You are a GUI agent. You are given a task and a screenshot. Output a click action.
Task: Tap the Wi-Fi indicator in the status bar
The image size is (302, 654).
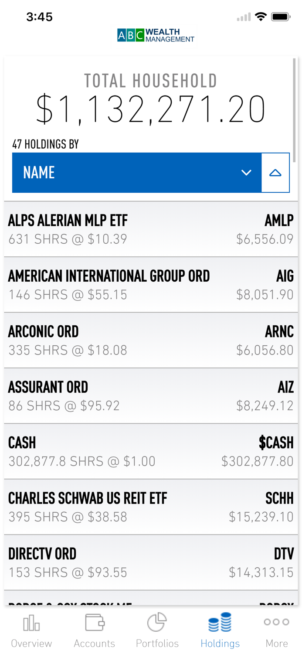261,17
